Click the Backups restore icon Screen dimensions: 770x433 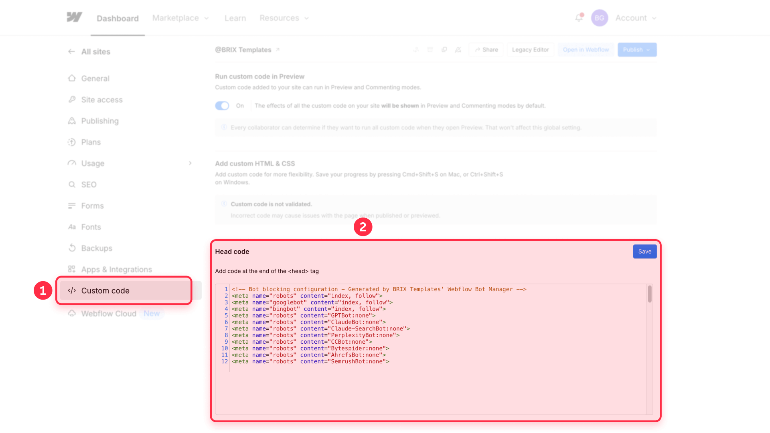(x=72, y=248)
